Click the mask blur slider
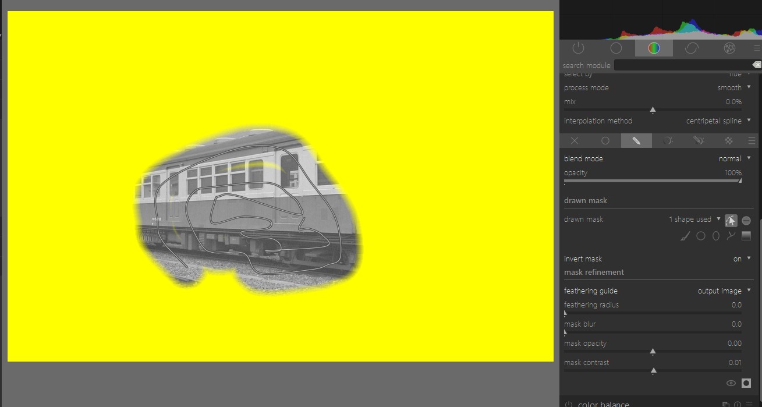Viewport: 762px width, 407px height. (653, 332)
